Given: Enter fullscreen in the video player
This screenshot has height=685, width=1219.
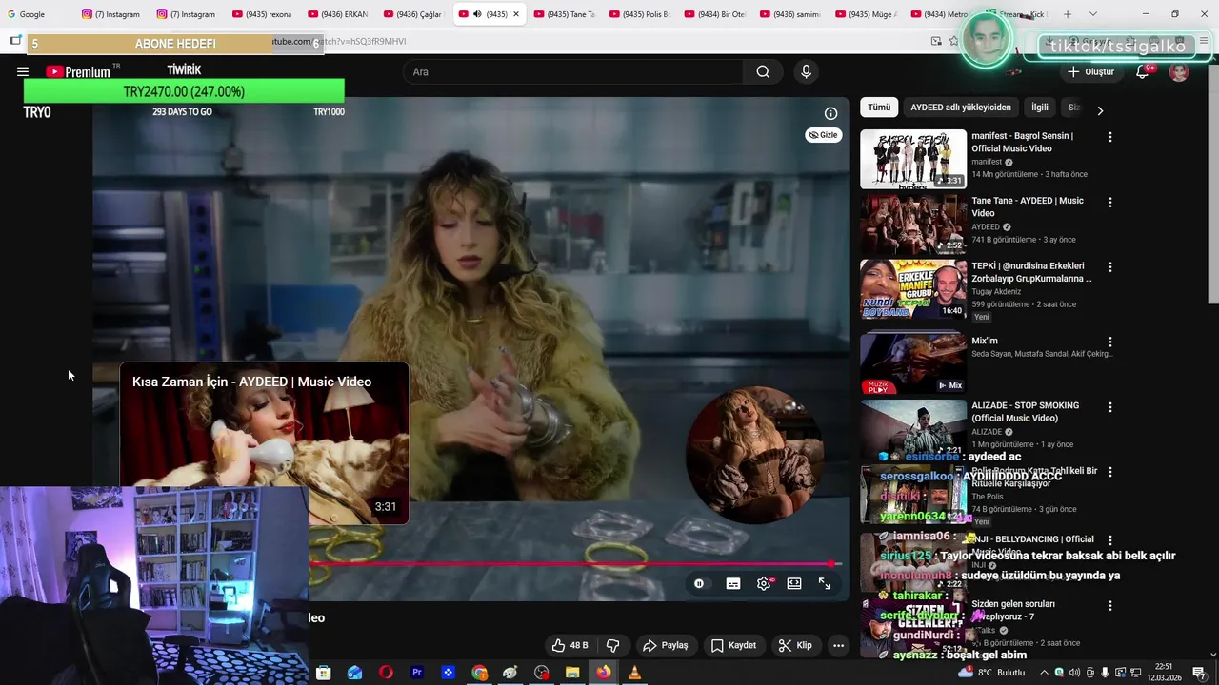Looking at the screenshot, I should (x=825, y=584).
